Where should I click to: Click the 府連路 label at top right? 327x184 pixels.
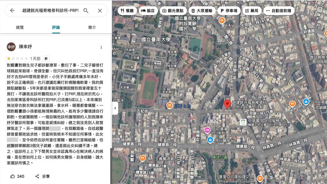pyautogui.click(x=309, y=31)
